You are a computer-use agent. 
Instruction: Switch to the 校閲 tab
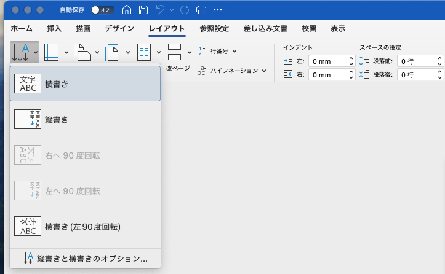click(309, 29)
